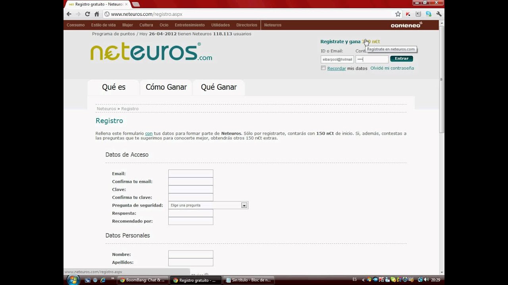The image size is (508, 285).
Task: Show hidden system tray icons arrow
Action: (x=363, y=280)
